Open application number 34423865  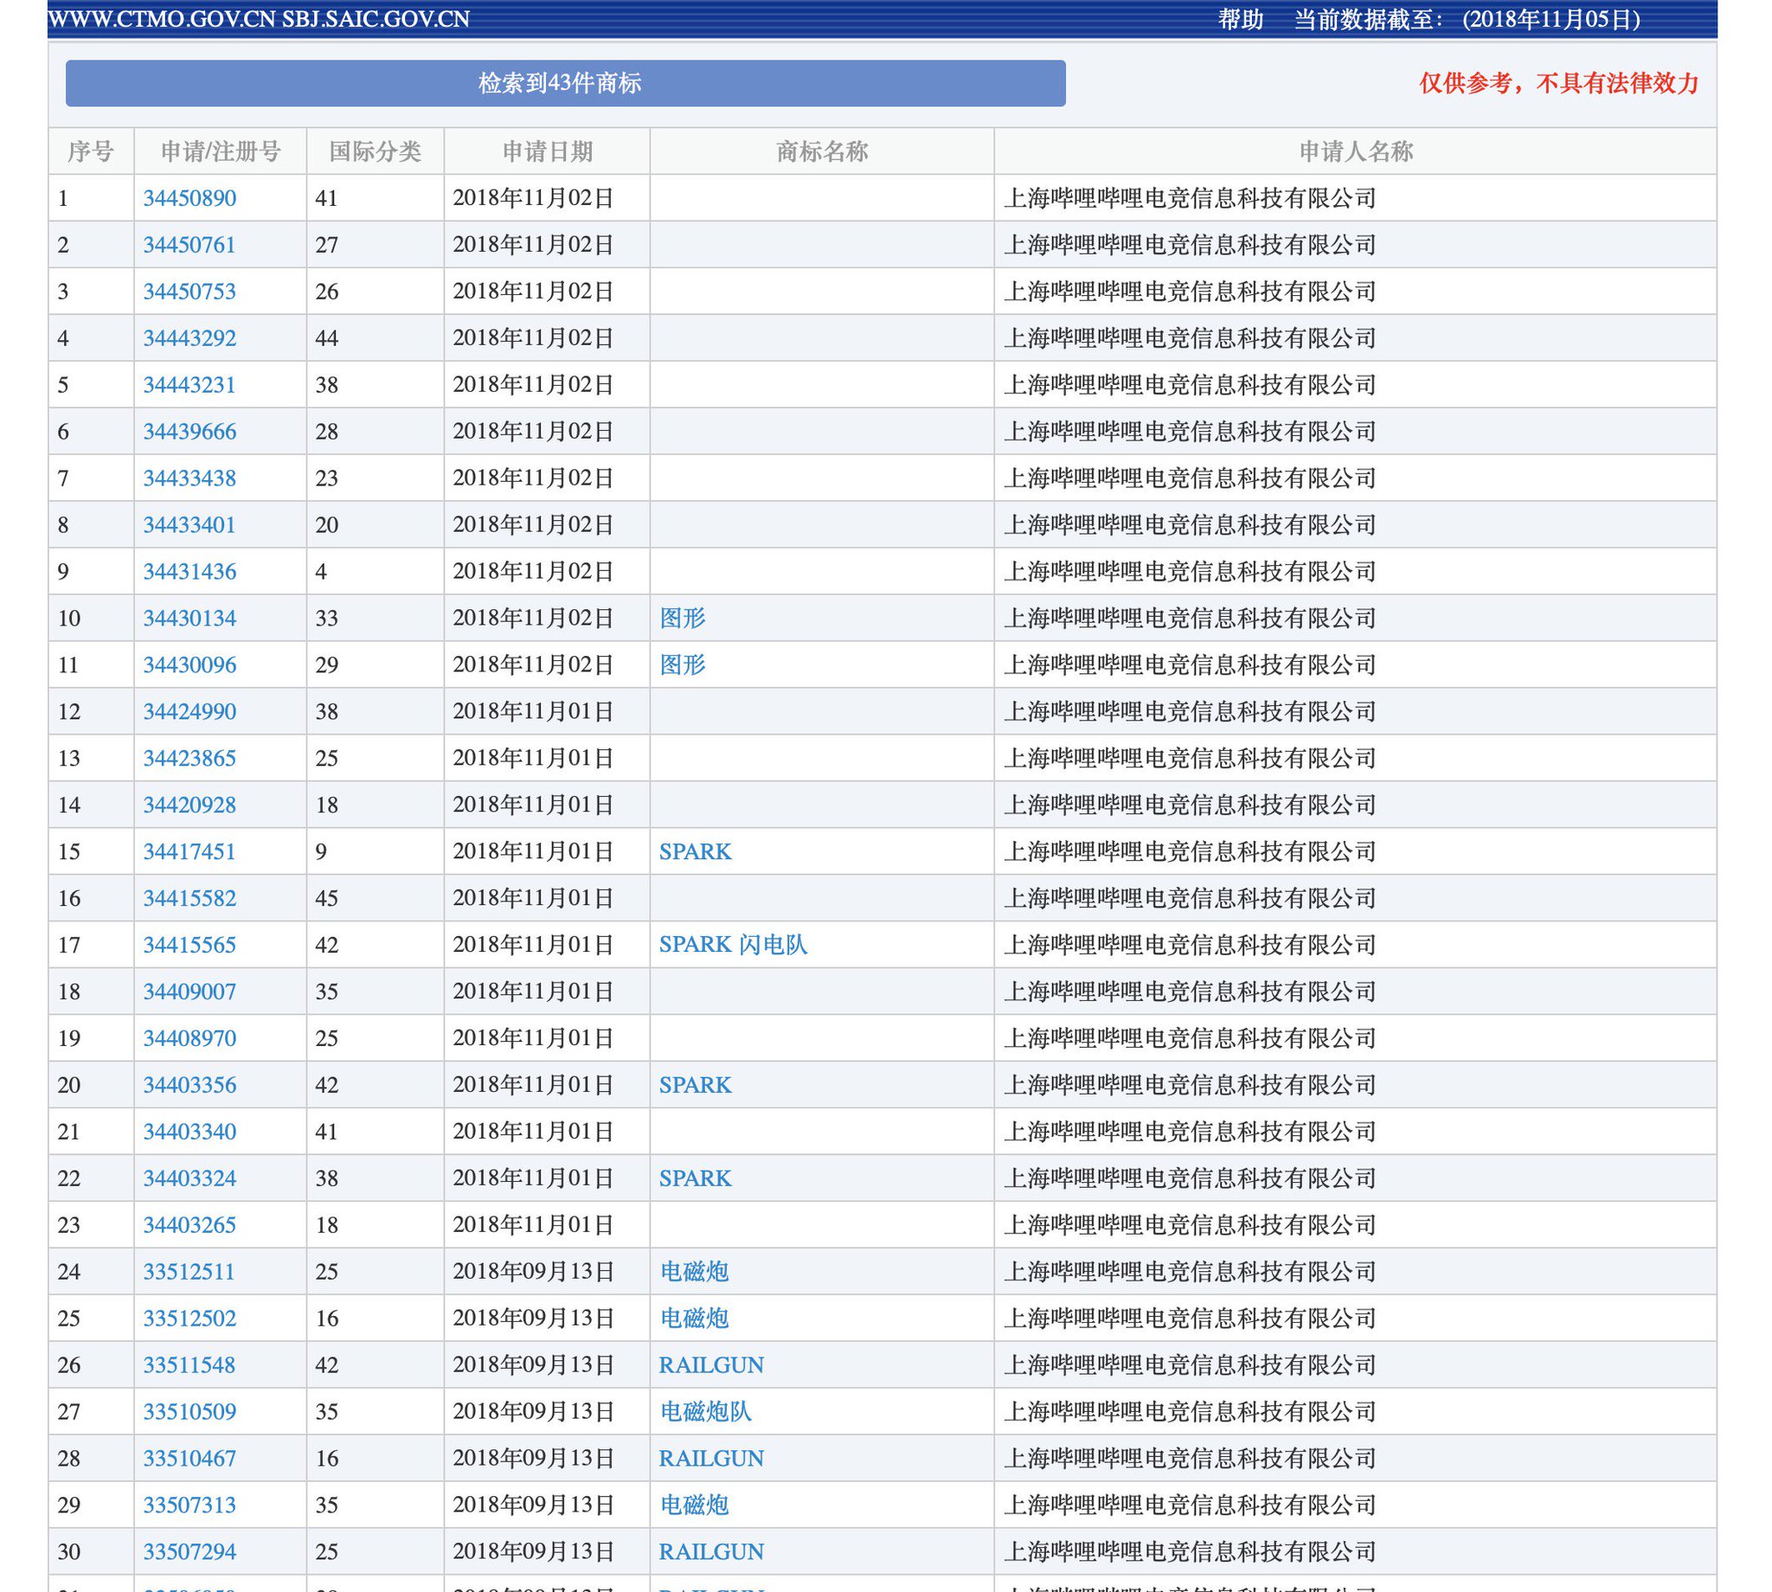[189, 759]
